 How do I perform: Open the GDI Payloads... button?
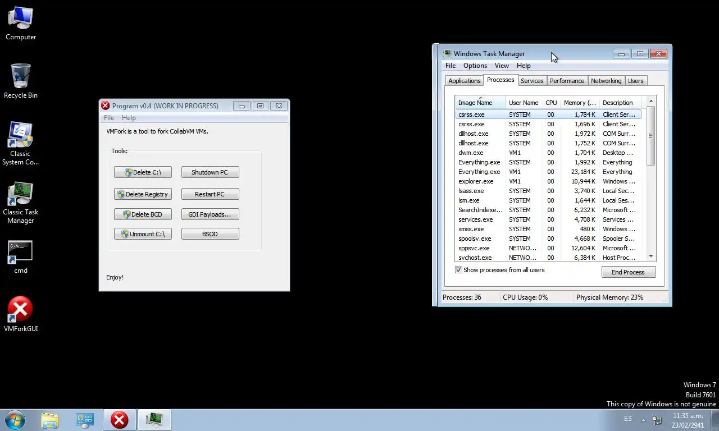pos(210,214)
